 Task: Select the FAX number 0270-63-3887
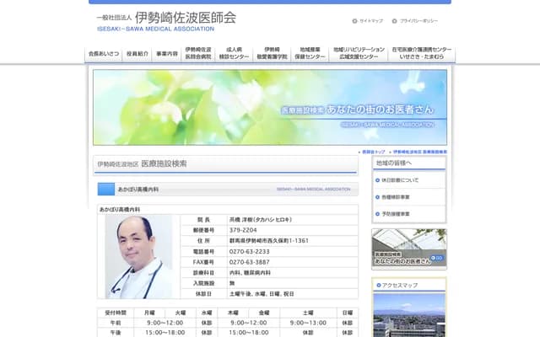[250, 262]
